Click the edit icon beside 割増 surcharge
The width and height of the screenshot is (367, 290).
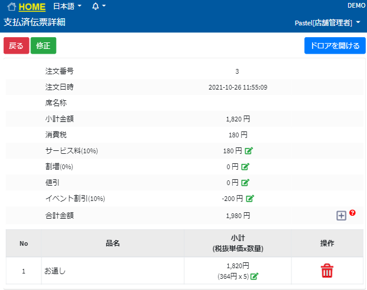[x=245, y=167]
